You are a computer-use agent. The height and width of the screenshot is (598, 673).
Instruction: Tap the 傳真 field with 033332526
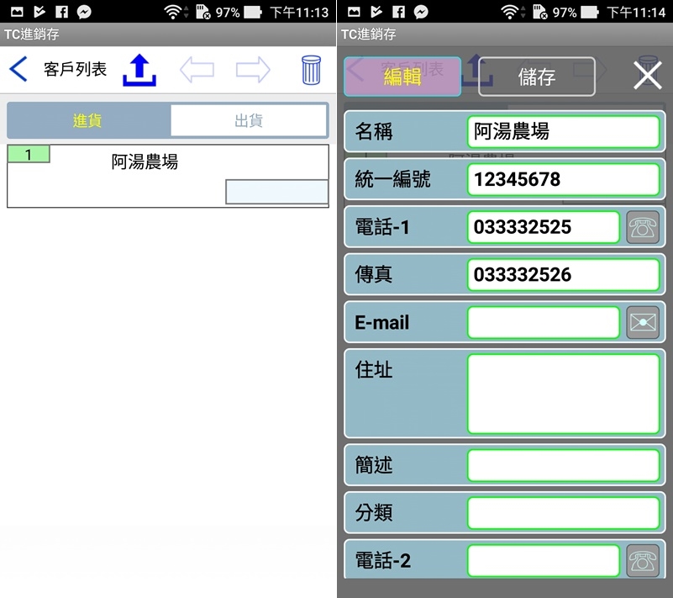click(563, 274)
